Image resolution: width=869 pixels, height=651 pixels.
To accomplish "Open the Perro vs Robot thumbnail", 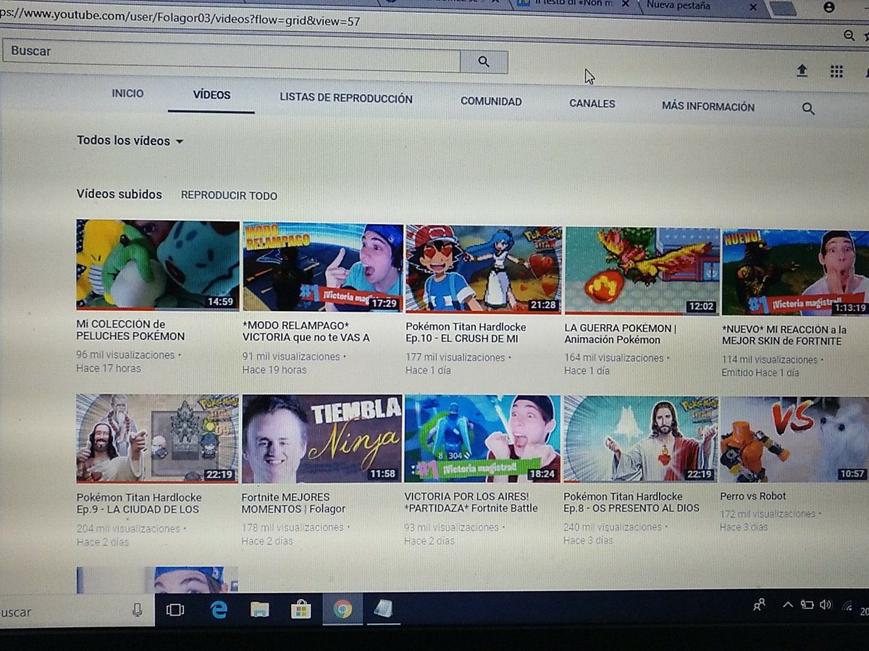I will [794, 439].
